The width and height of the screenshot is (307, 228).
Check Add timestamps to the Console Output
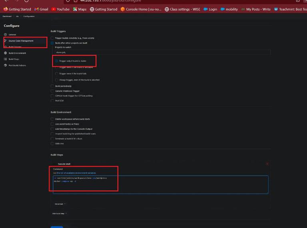click(52, 129)
